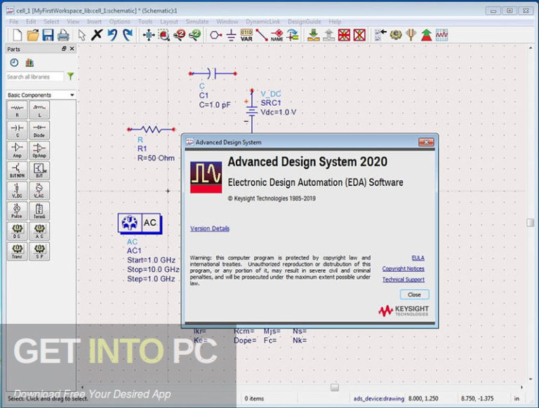
Task: Open the EULA link
Action: pyautogui.click(x=418, y=258)
